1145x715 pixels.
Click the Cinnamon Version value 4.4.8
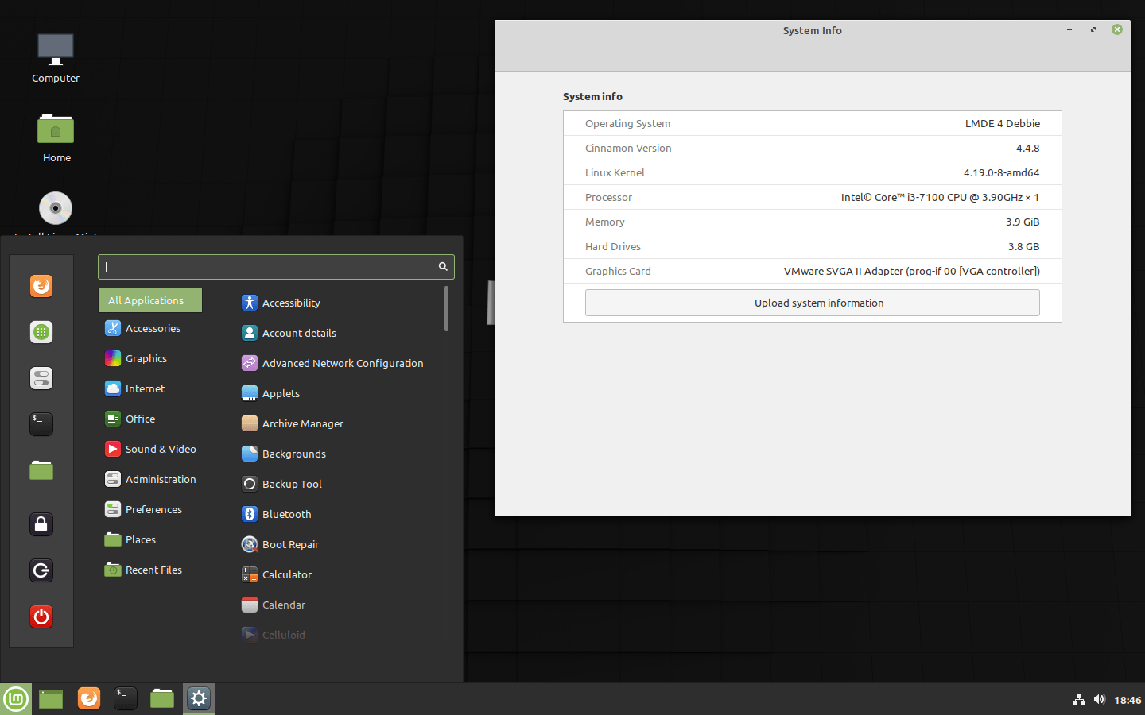tap(1027, 148)
